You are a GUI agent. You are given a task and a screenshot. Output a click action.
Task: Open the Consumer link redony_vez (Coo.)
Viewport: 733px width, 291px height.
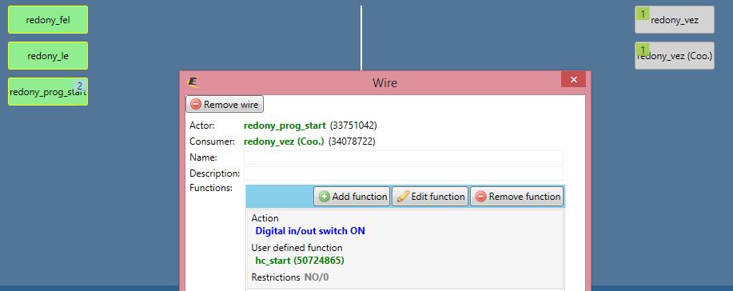click(x=284, y=142)
